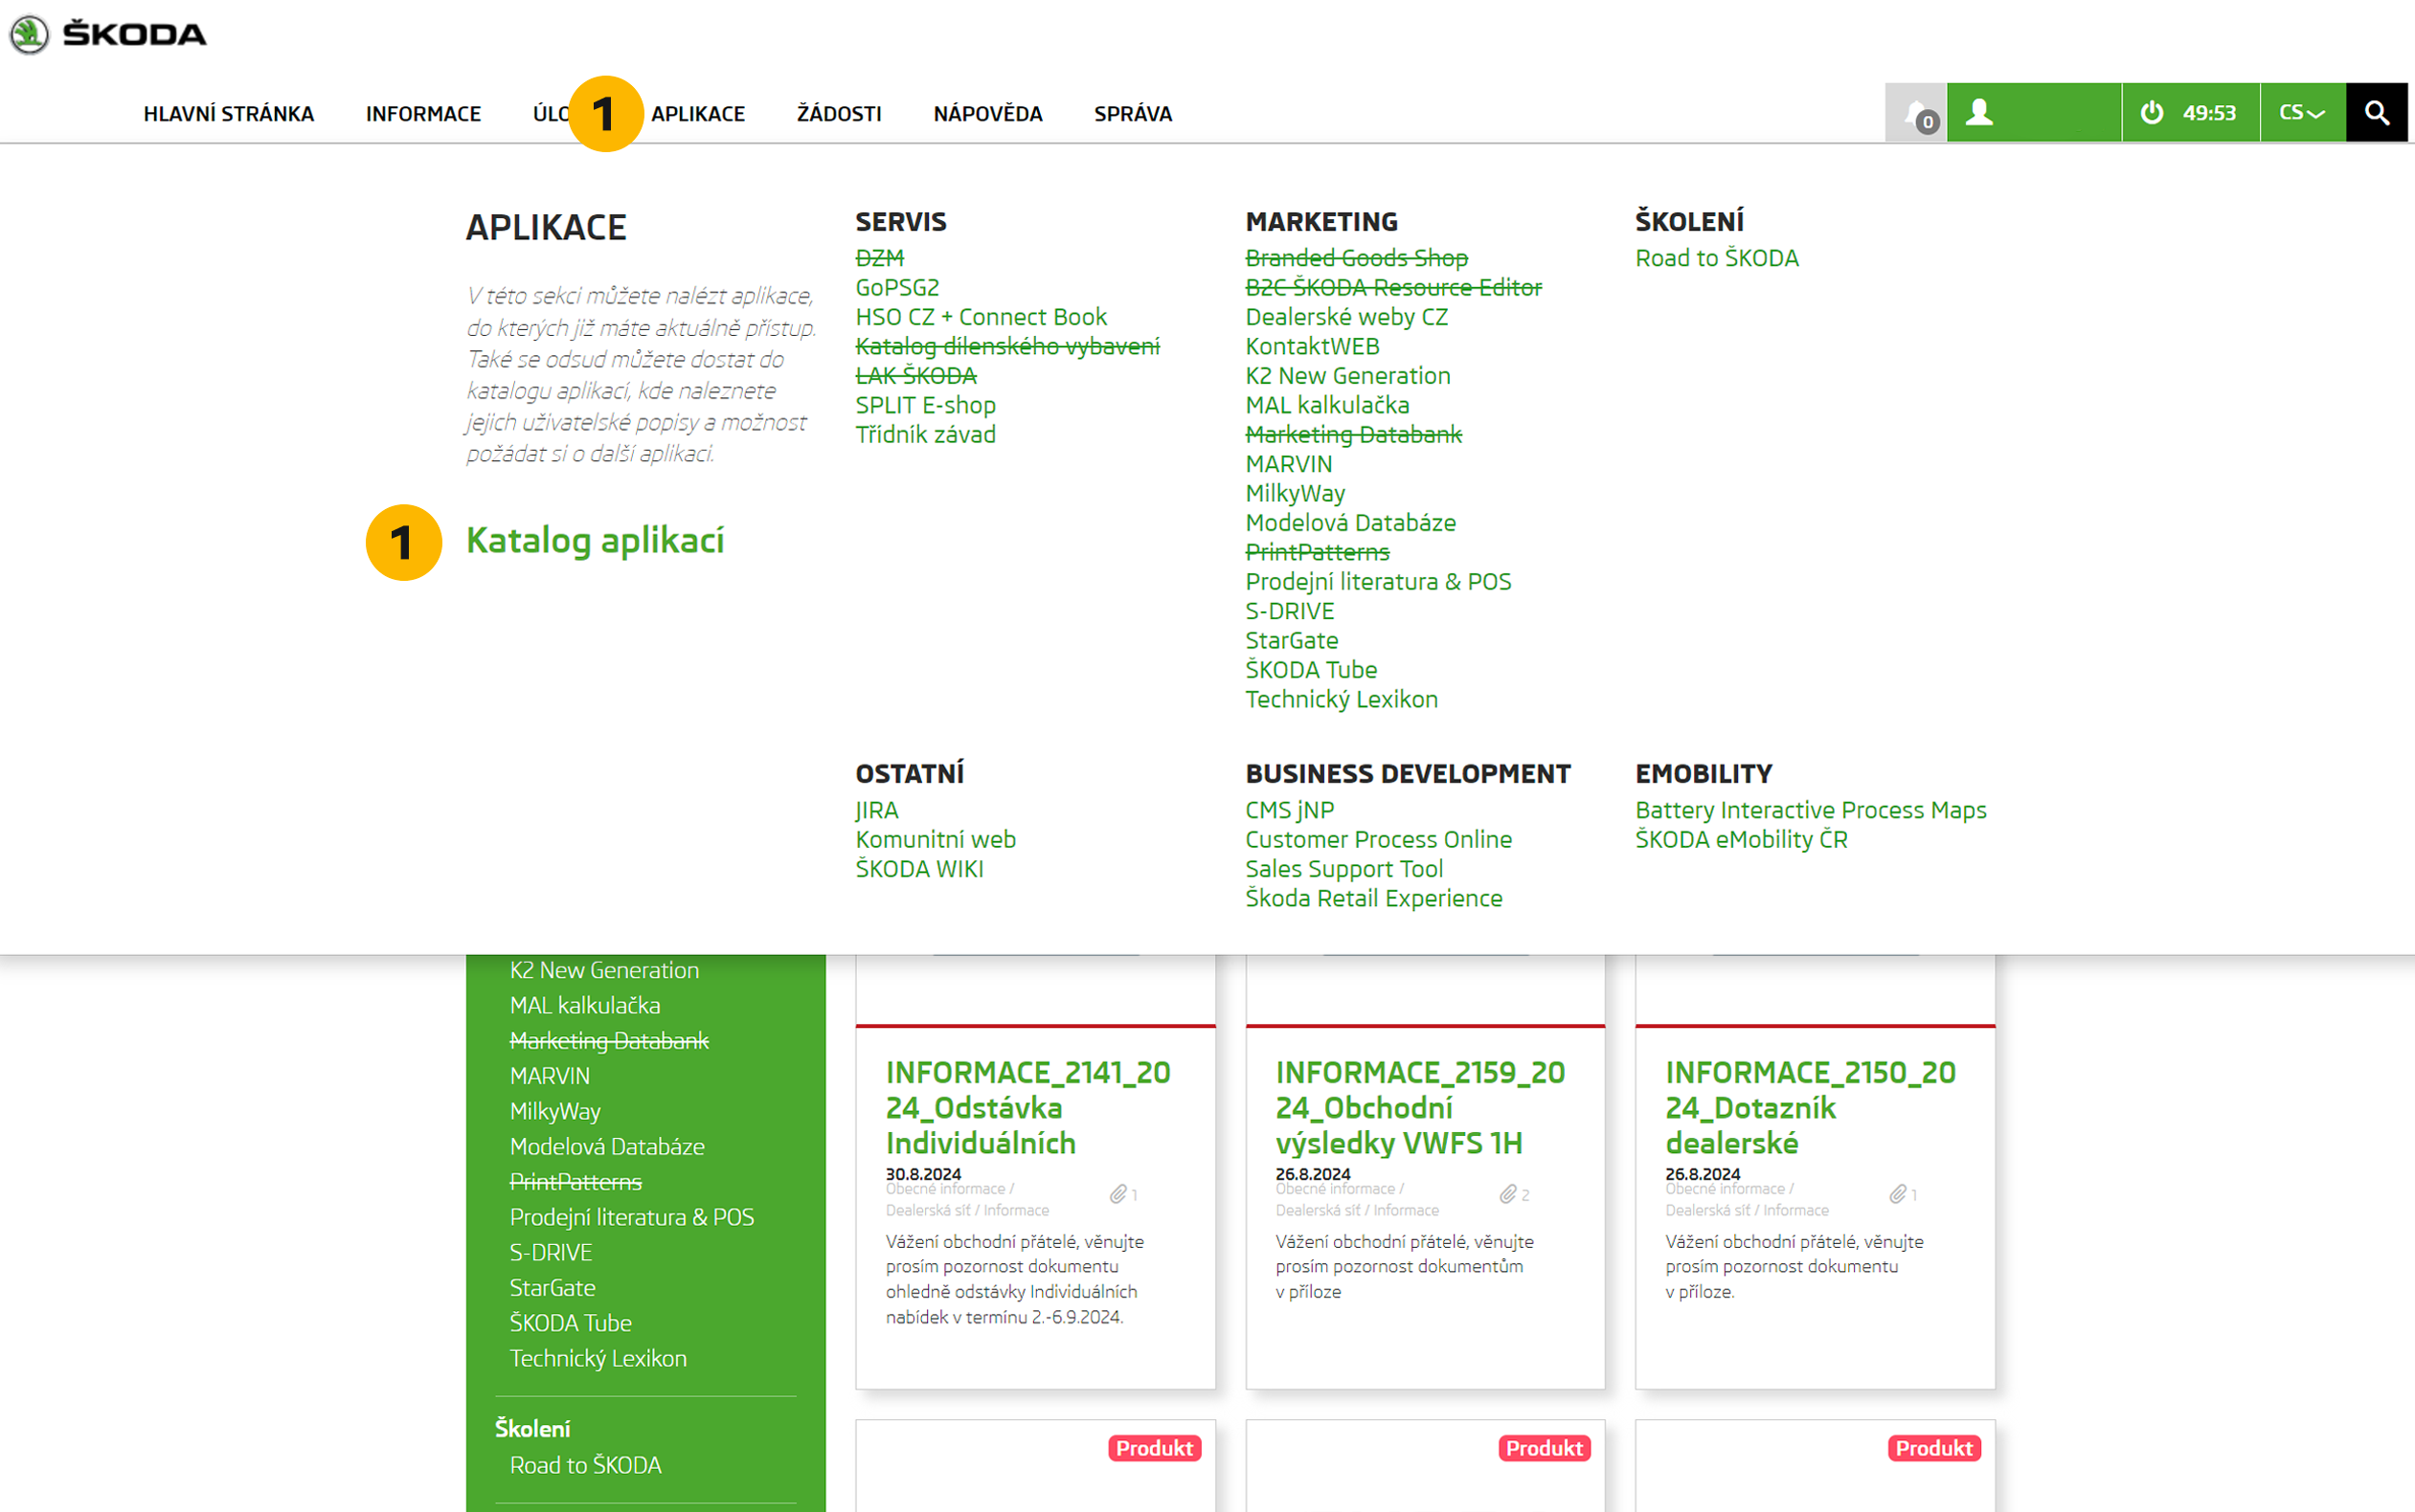Click strikethrough Katalog dílenského vybavení link
Screen dimensions: 2415x1512
click(1007, 347)
